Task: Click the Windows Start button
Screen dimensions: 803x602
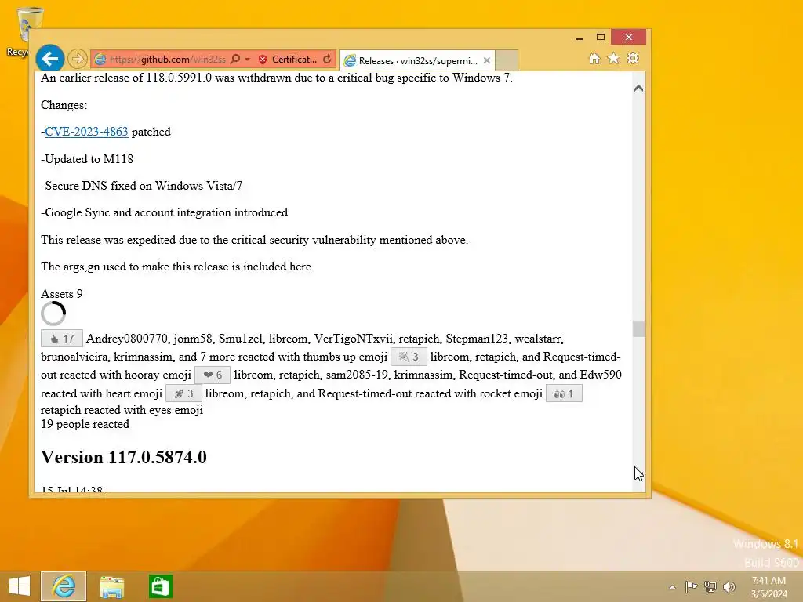Action: [x=20, y=586]
